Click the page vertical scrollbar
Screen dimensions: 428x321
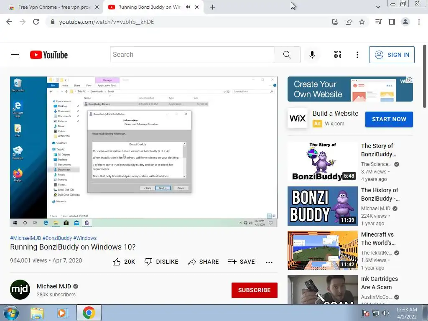[425, 76]
